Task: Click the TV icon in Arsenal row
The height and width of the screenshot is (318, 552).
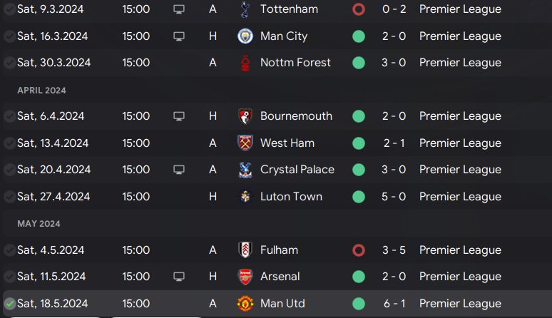Action: point(179,277)
